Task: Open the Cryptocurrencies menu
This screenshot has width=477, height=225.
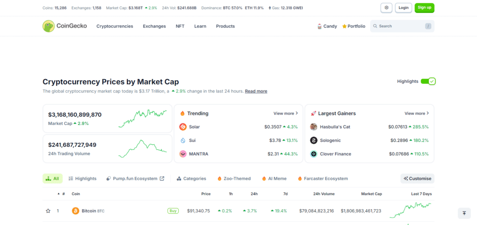Action: click(x=115, y=26)
